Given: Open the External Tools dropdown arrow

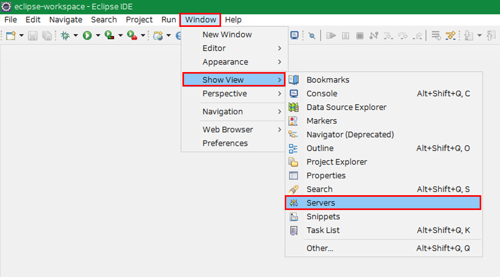Looking at the screenshot, I should point(143,36).
